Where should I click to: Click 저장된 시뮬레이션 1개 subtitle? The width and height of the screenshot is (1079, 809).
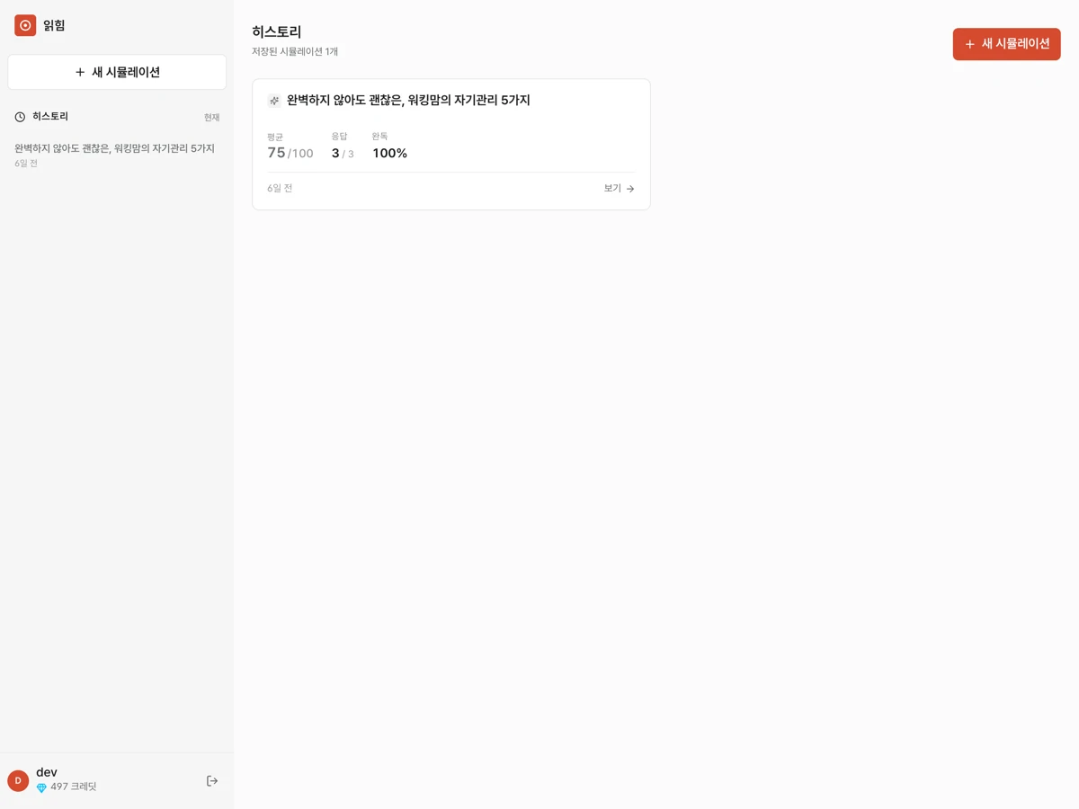295,51
